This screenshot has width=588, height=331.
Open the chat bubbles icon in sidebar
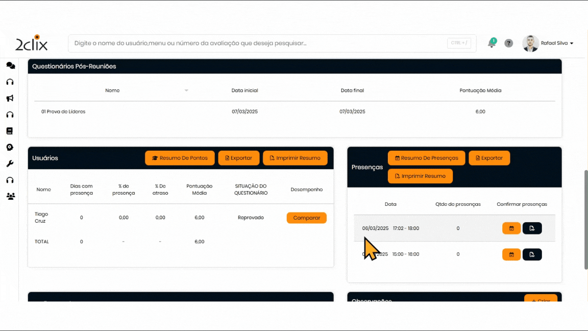(10, 65)
